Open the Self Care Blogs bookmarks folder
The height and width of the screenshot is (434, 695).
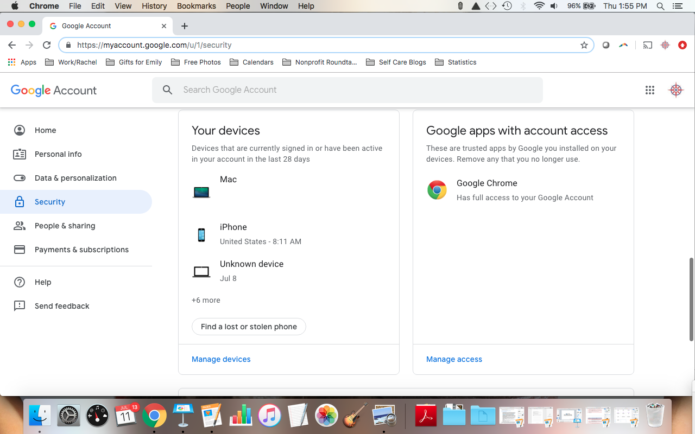396,62
